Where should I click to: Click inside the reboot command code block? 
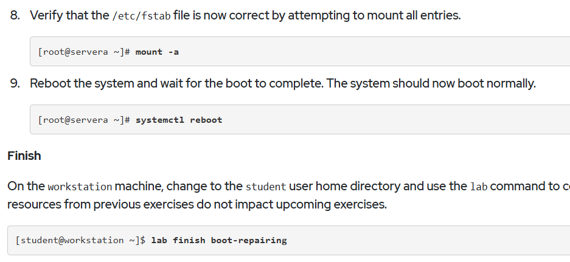click(300, 120)
